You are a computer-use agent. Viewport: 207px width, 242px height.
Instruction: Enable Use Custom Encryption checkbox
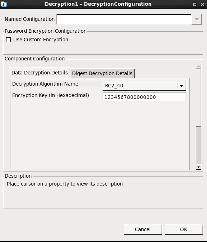(x=8, y=40)
